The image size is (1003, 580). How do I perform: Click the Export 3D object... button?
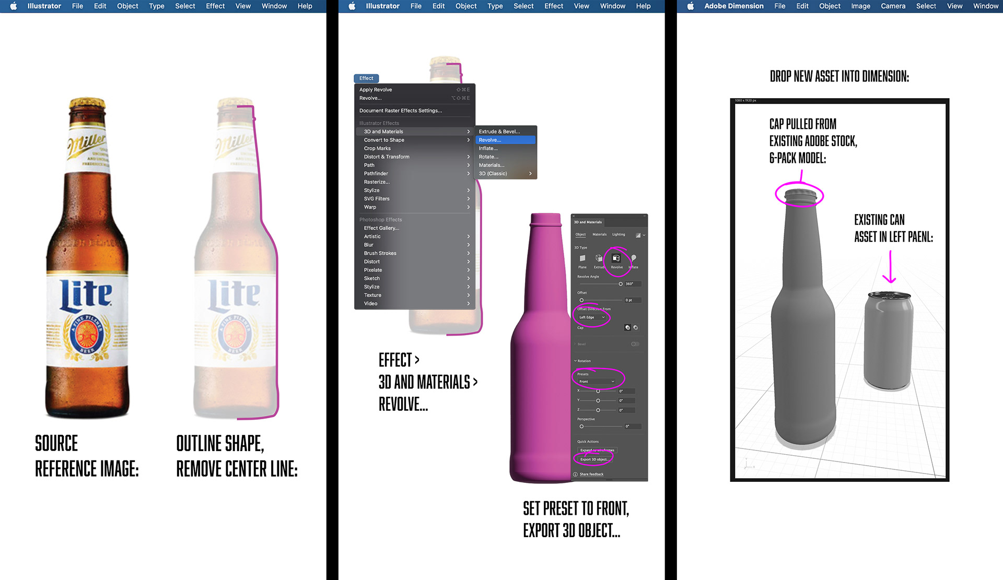594,459
